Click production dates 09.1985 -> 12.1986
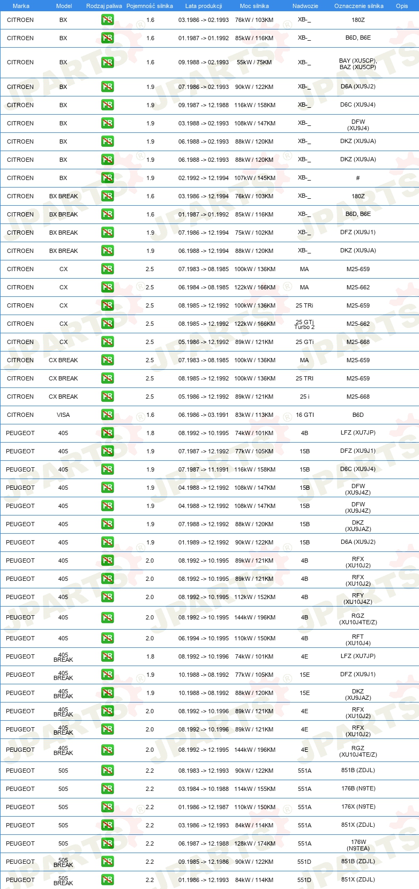This screenshot has height=889, width=419. [204, 862]
